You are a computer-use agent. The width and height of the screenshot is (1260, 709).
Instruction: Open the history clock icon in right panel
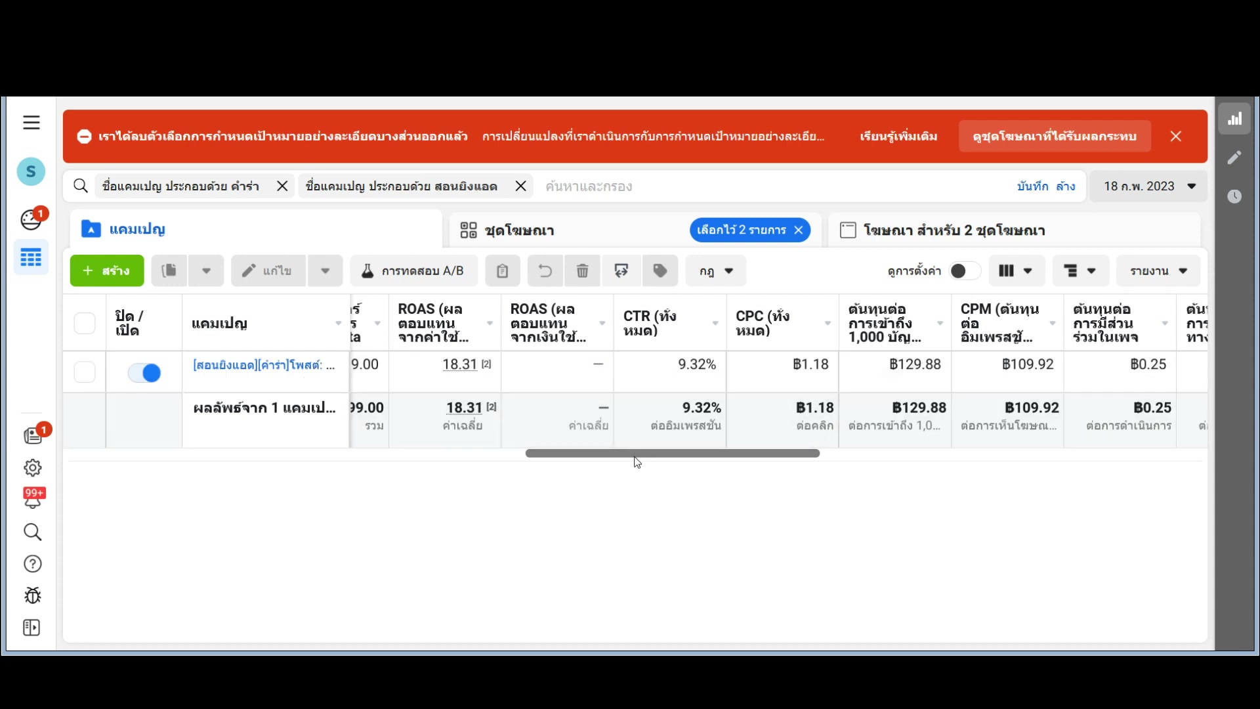[1234, 196]
